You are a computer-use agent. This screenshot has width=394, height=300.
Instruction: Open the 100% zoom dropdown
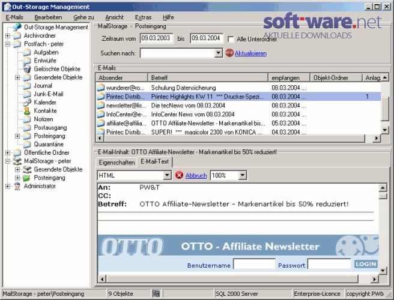[x=242, y=175]
